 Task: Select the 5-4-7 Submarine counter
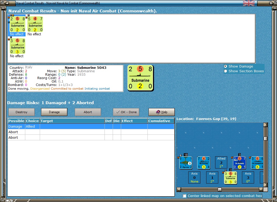coord(35,24)
